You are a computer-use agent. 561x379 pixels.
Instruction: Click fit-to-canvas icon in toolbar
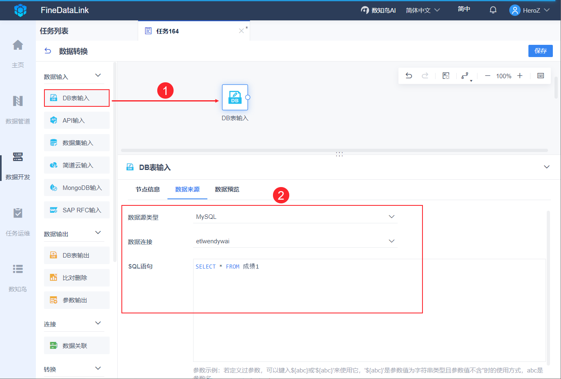point(446,76)
